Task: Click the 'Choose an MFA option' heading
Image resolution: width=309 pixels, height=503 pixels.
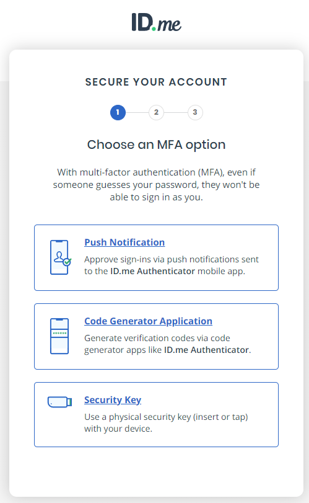Action: click(156, 145)
